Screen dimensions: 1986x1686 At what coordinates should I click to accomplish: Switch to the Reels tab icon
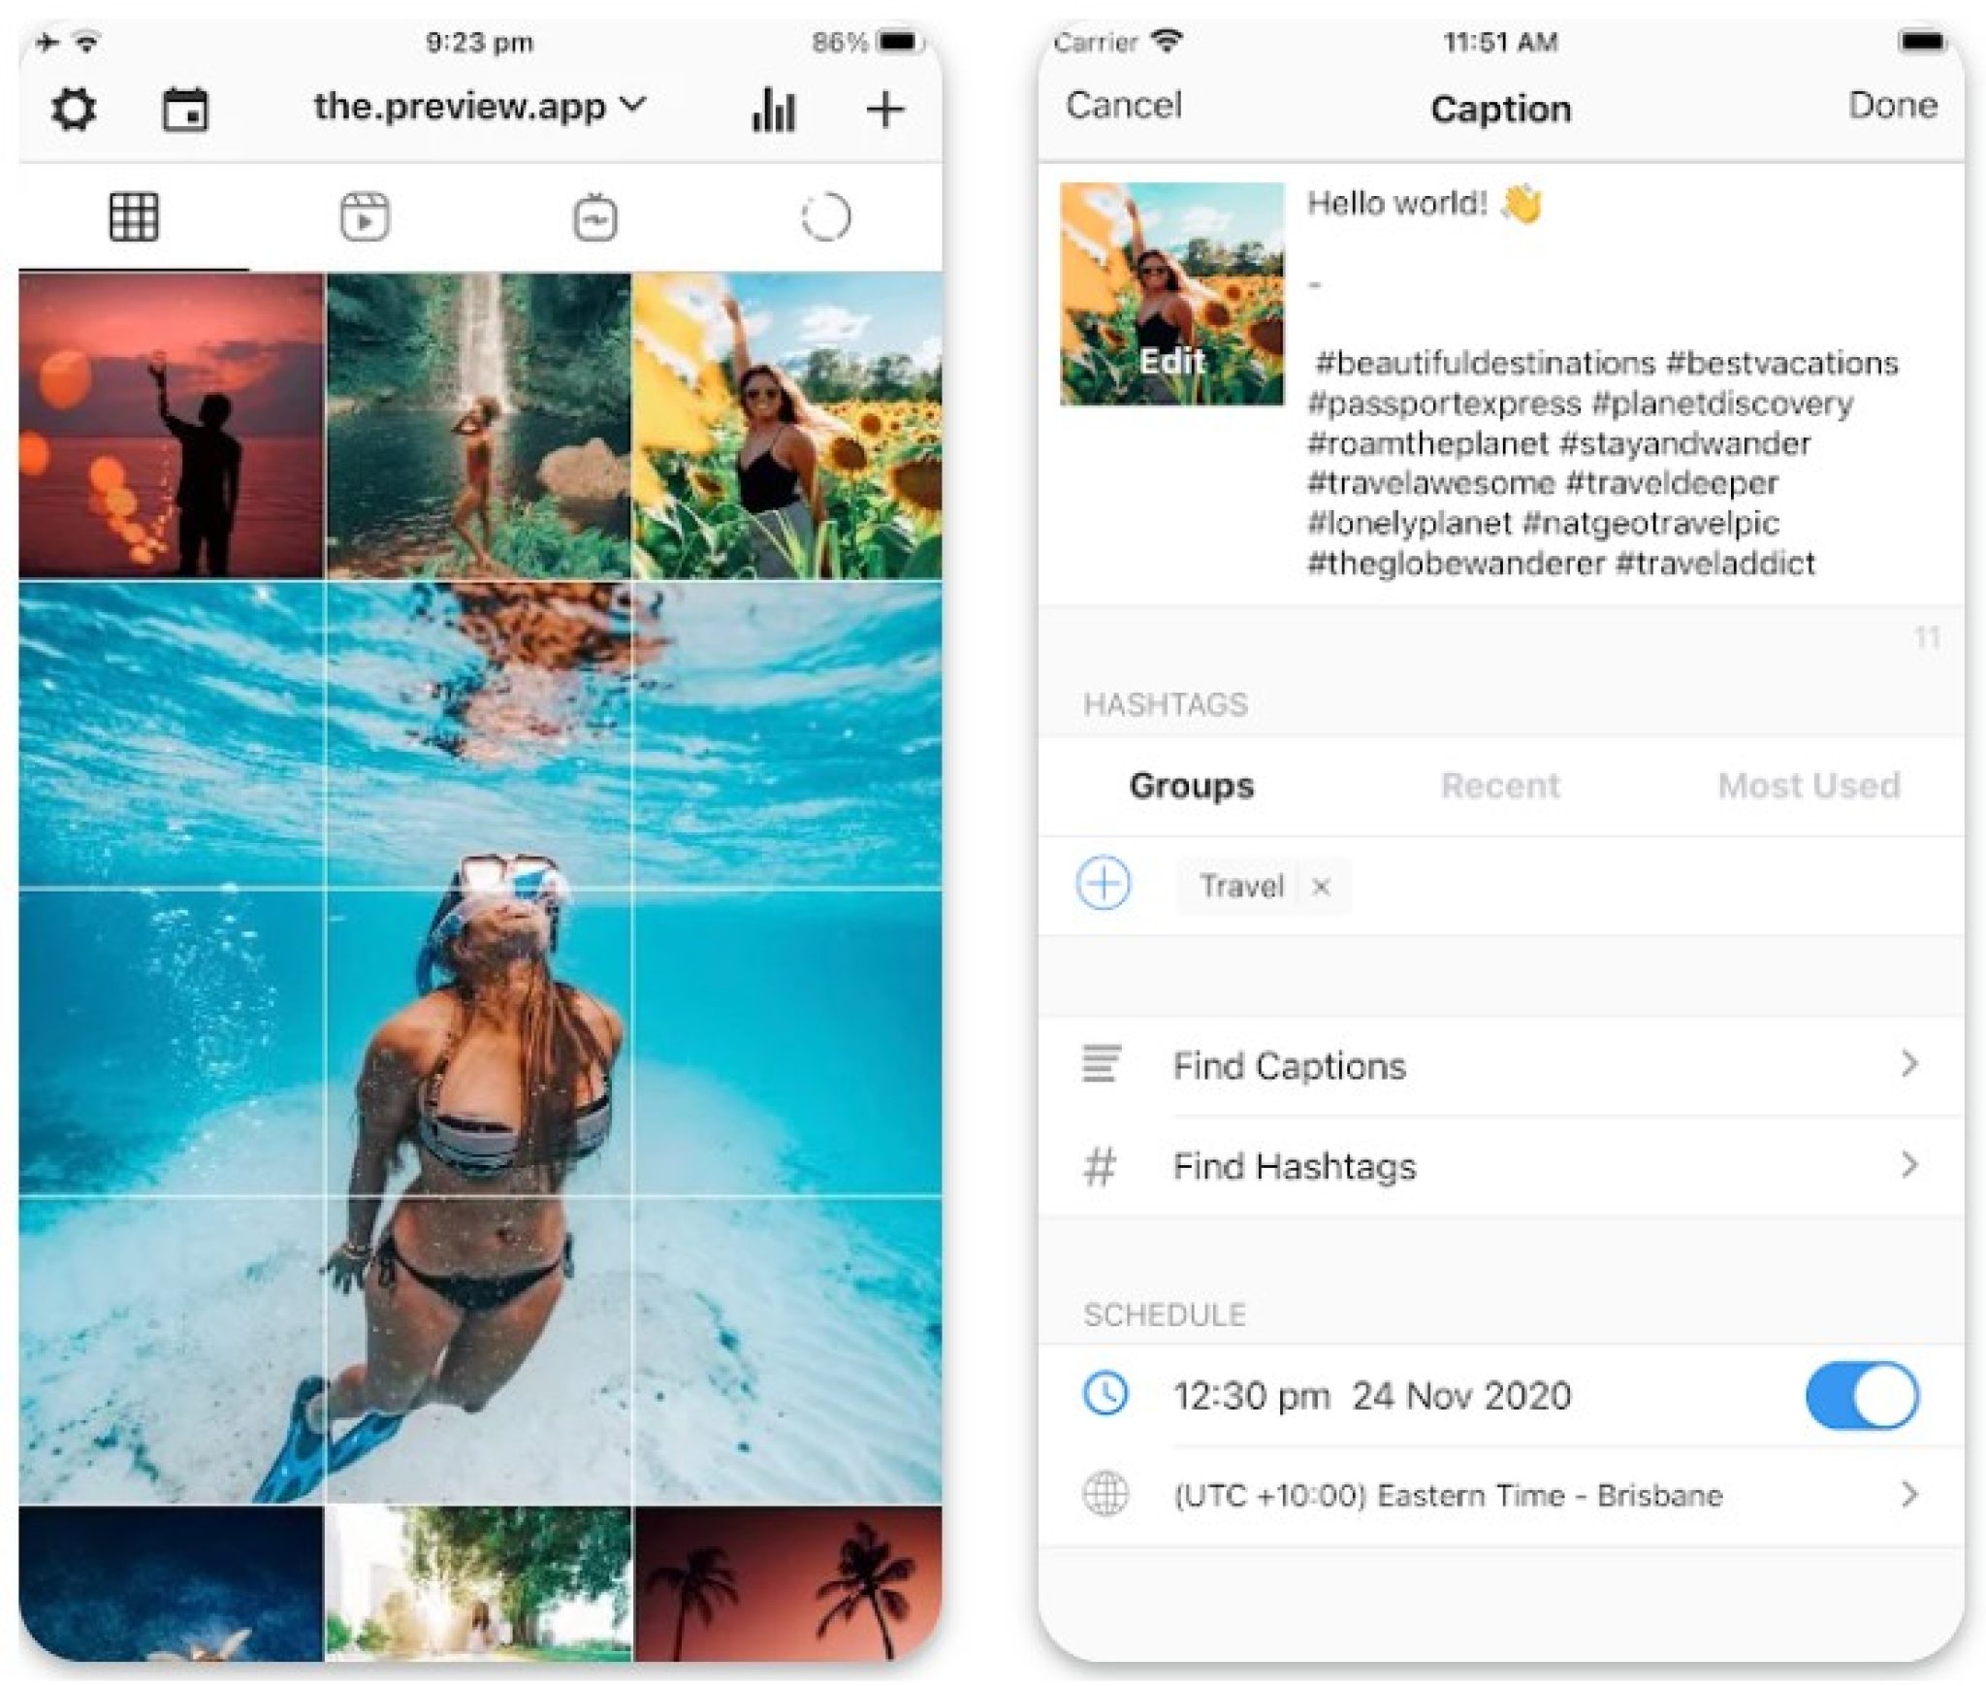[365, 215]
